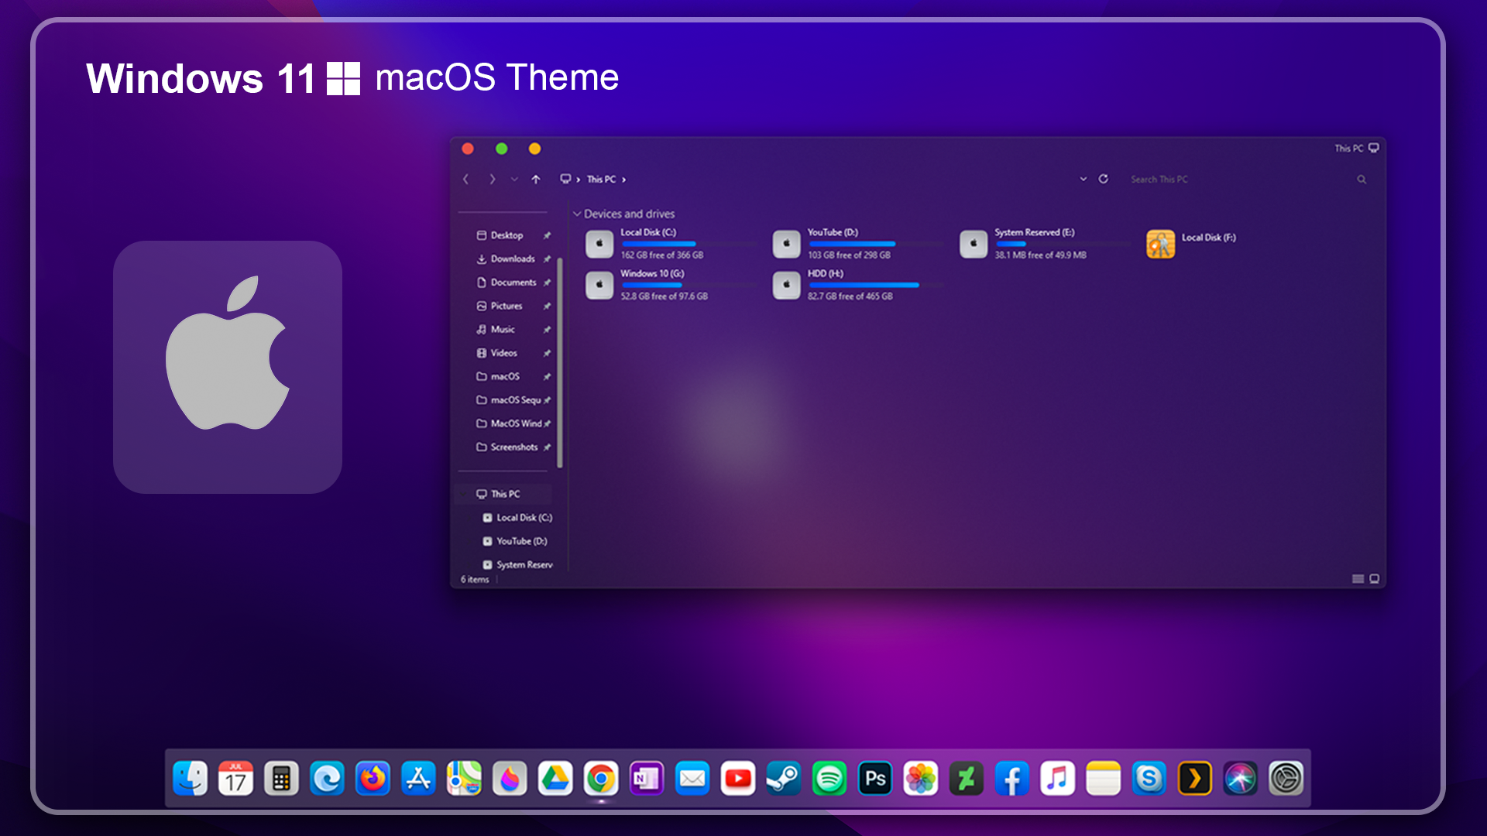Unpin Desktop from the sidebar
Viewport: 1487px width, 836px height.
click(547, 235)
